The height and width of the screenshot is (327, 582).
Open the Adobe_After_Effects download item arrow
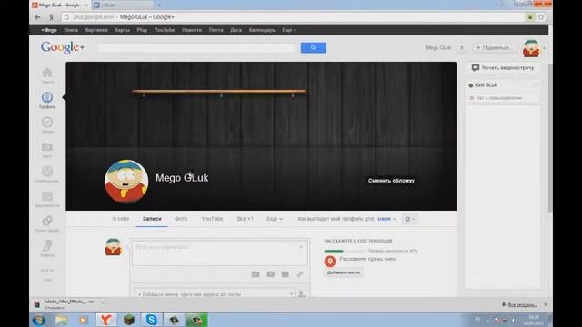103,303
